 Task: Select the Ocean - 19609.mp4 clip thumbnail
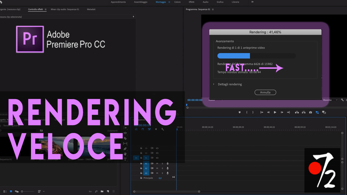tap(94, 146)
